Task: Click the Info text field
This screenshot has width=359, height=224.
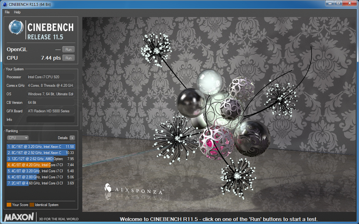Action: point(50,120)
